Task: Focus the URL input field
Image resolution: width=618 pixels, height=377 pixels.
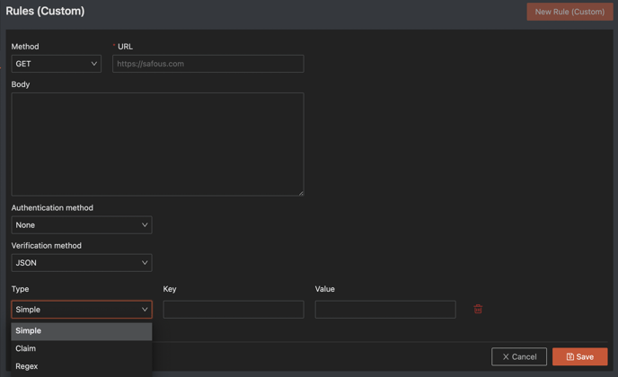Action: (207, 64)
